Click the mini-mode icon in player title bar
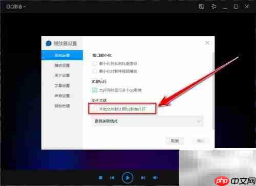The width and height of the screenshot is (256, 186). [202, 7]
